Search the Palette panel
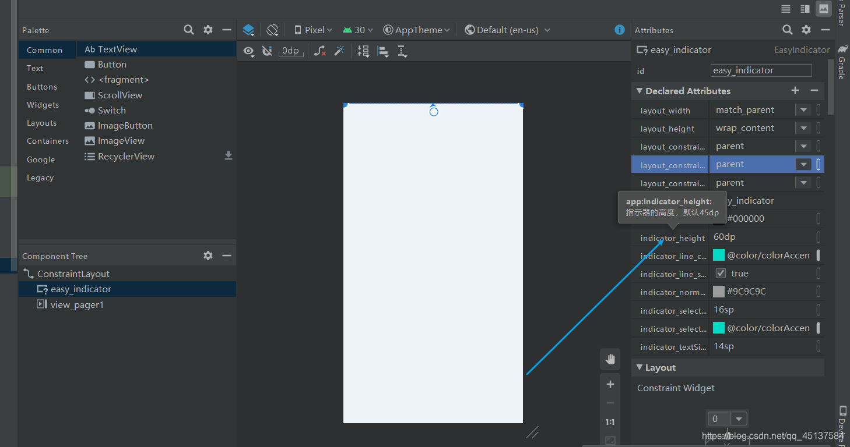The height and width of the screenshot is (447, 850). pos(189,30)
